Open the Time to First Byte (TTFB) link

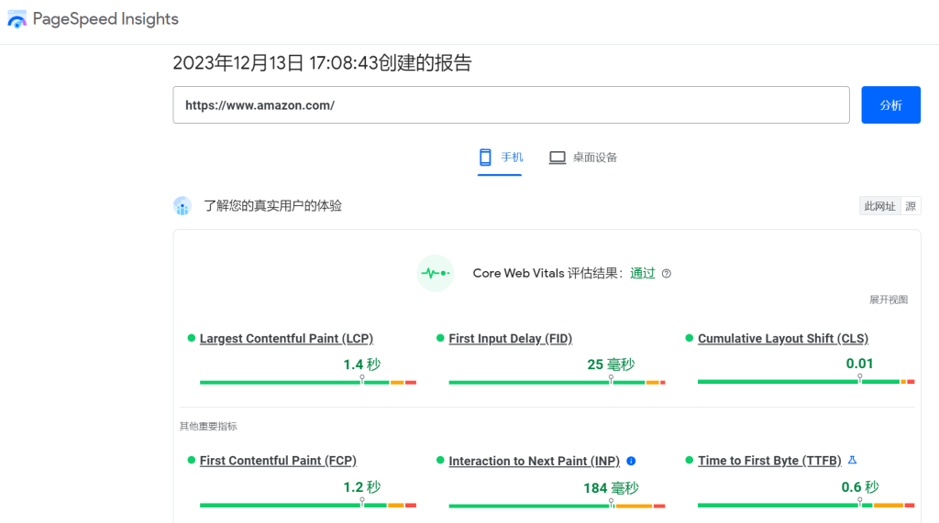(x=769, y=461)
